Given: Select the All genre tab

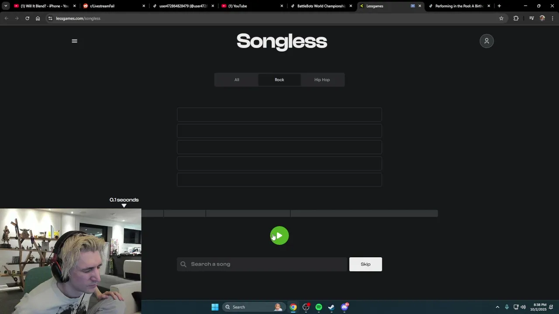Looking at the screenshot, I should (237, 80).
